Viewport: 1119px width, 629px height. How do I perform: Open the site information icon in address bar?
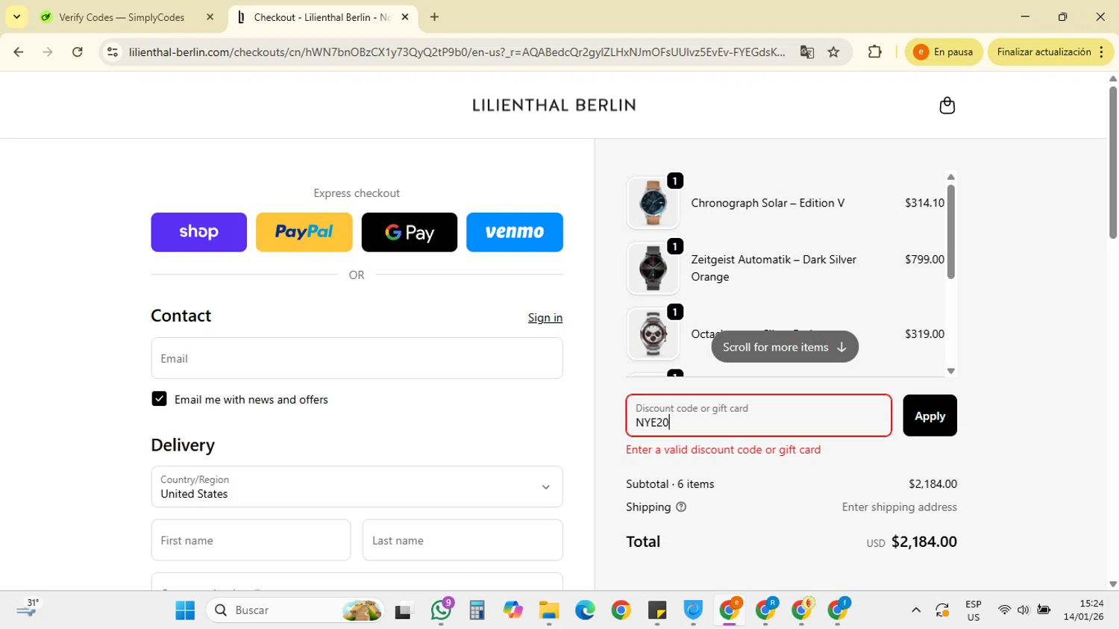[x=113, y=51]
